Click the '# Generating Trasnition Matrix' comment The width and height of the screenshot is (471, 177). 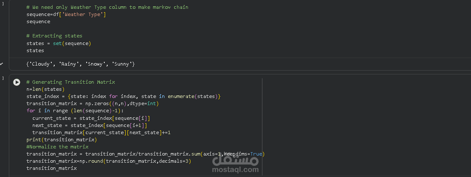pos(71,82)
